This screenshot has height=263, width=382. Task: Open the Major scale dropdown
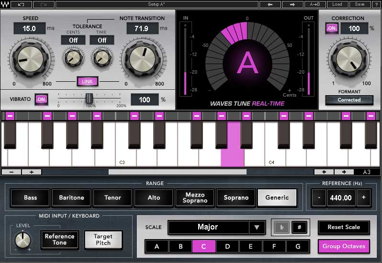[216, 227]
